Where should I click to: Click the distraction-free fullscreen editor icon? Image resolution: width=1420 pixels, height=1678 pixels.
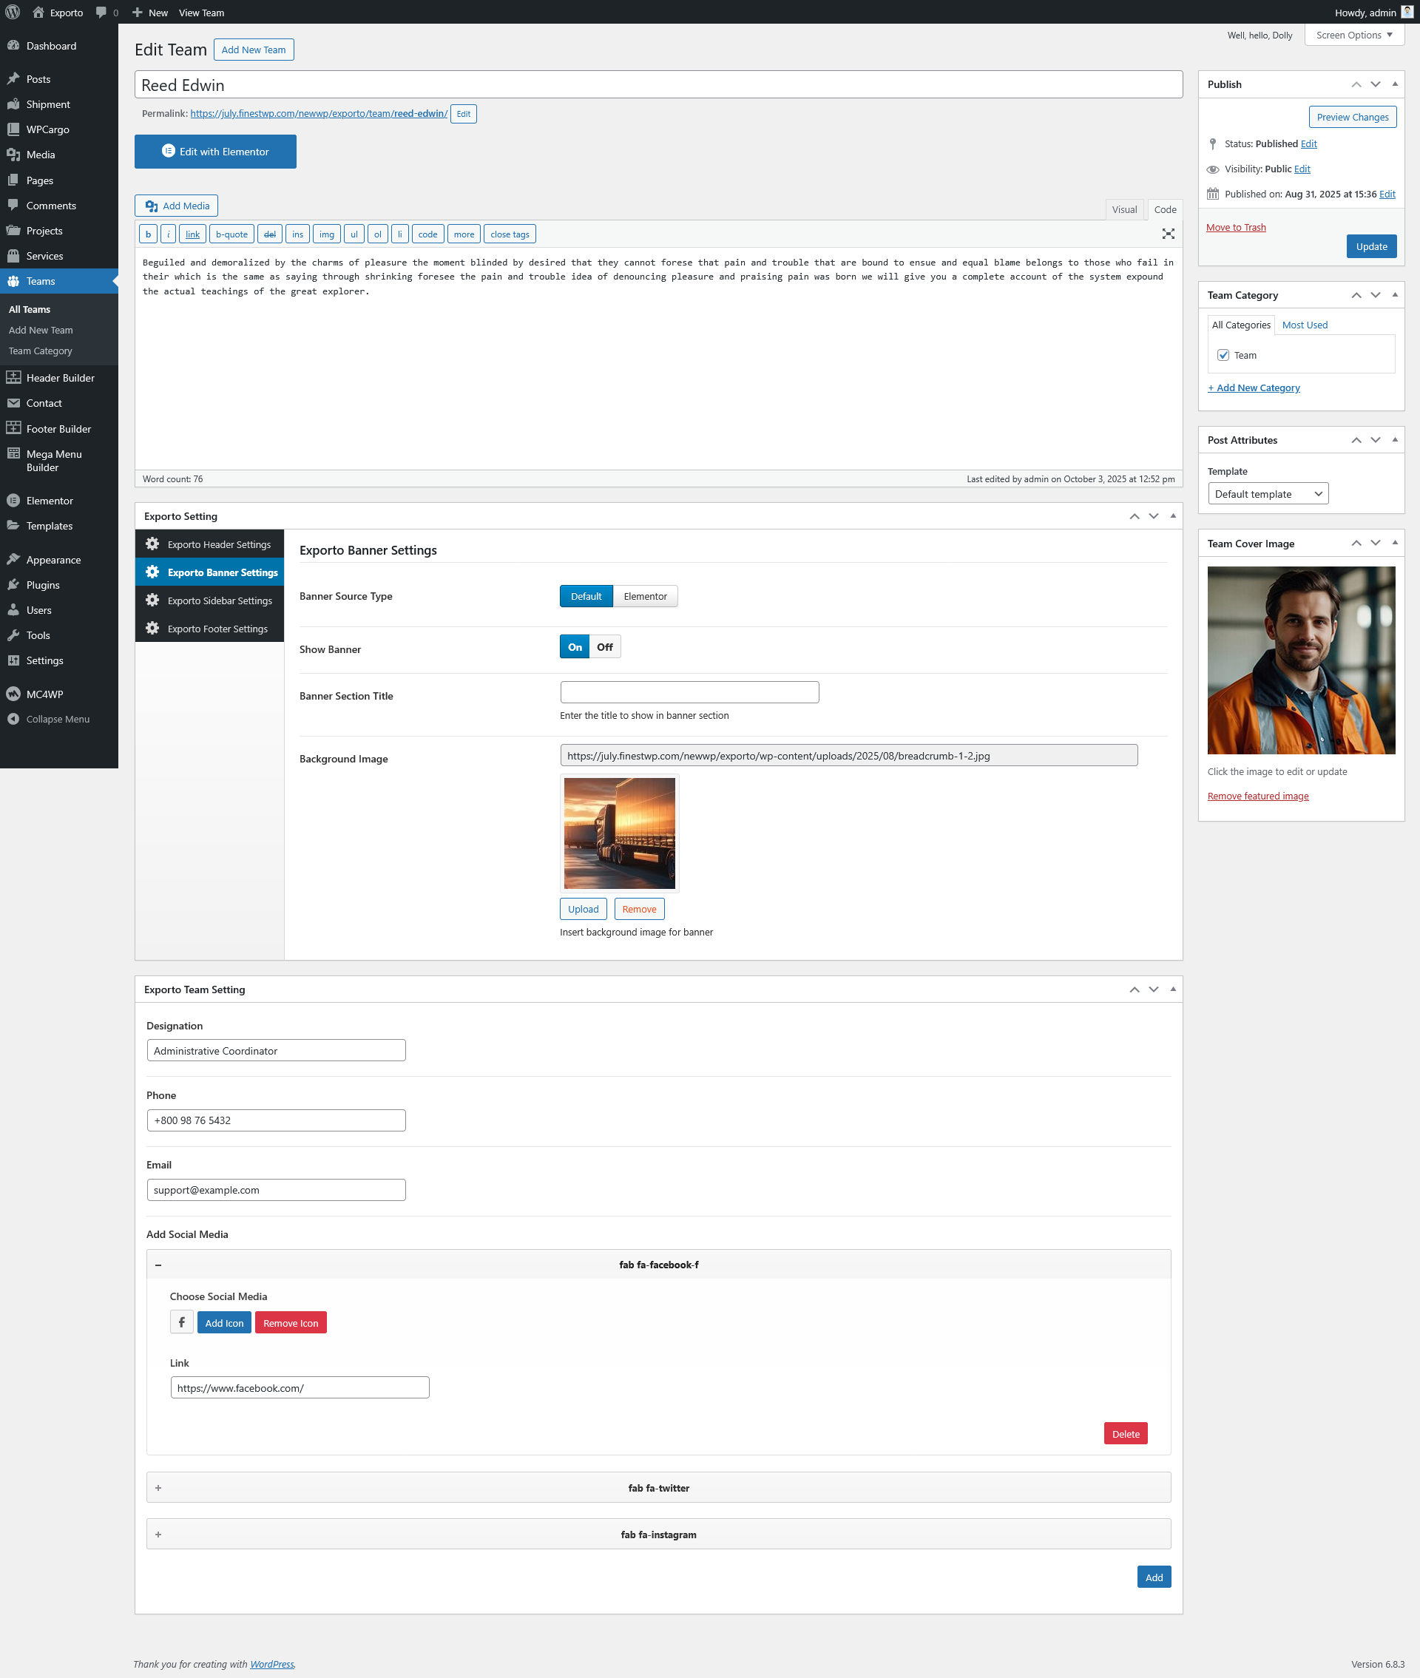click(x=1168, y=234)
